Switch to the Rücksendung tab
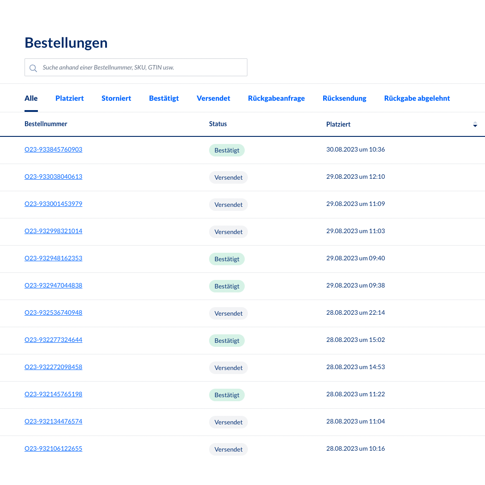This screenshot has width=485, height=485. 345,98
